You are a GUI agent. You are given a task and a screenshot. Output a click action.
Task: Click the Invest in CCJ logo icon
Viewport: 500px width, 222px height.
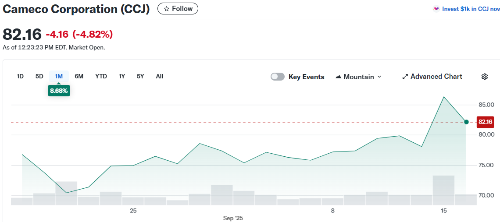pyautogui.click(x=436, y=9)
